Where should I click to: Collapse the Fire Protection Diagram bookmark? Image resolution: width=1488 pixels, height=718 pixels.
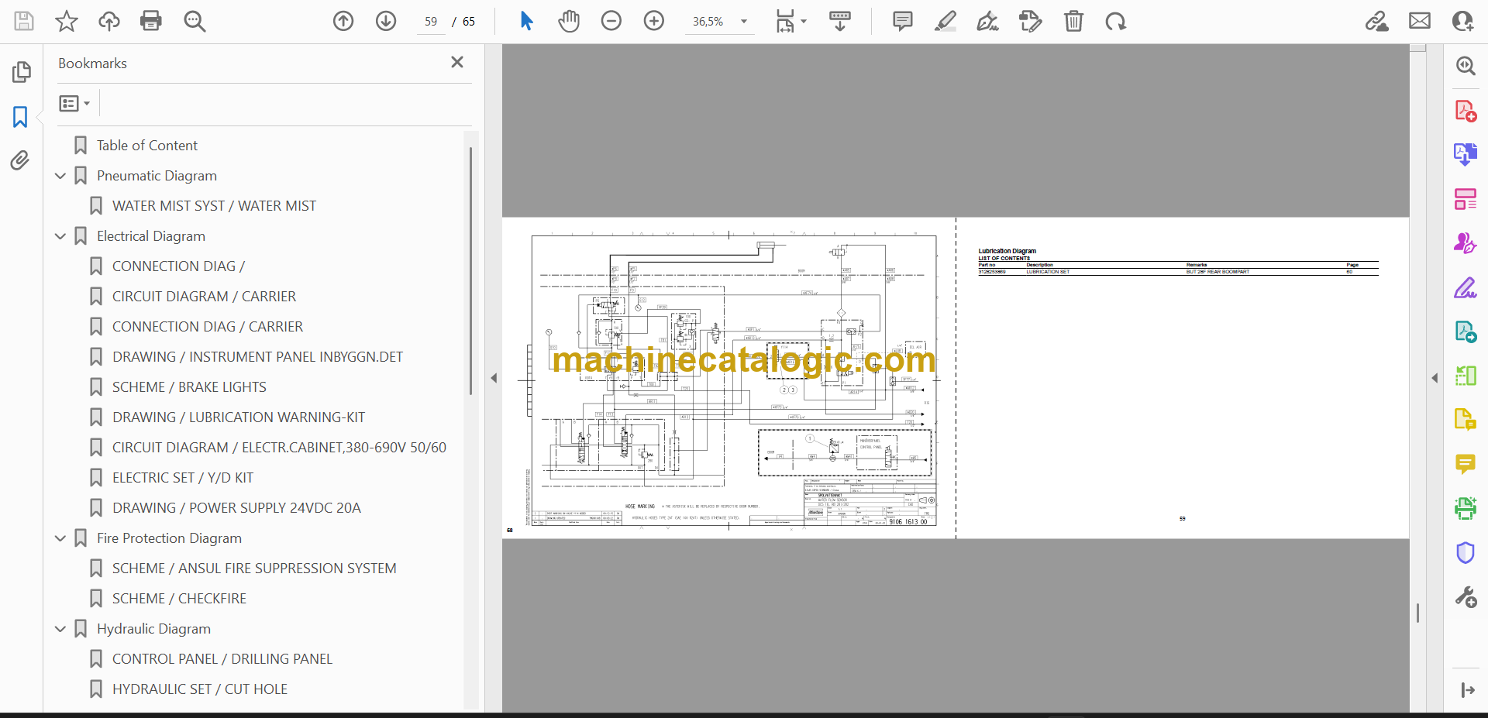60,538
